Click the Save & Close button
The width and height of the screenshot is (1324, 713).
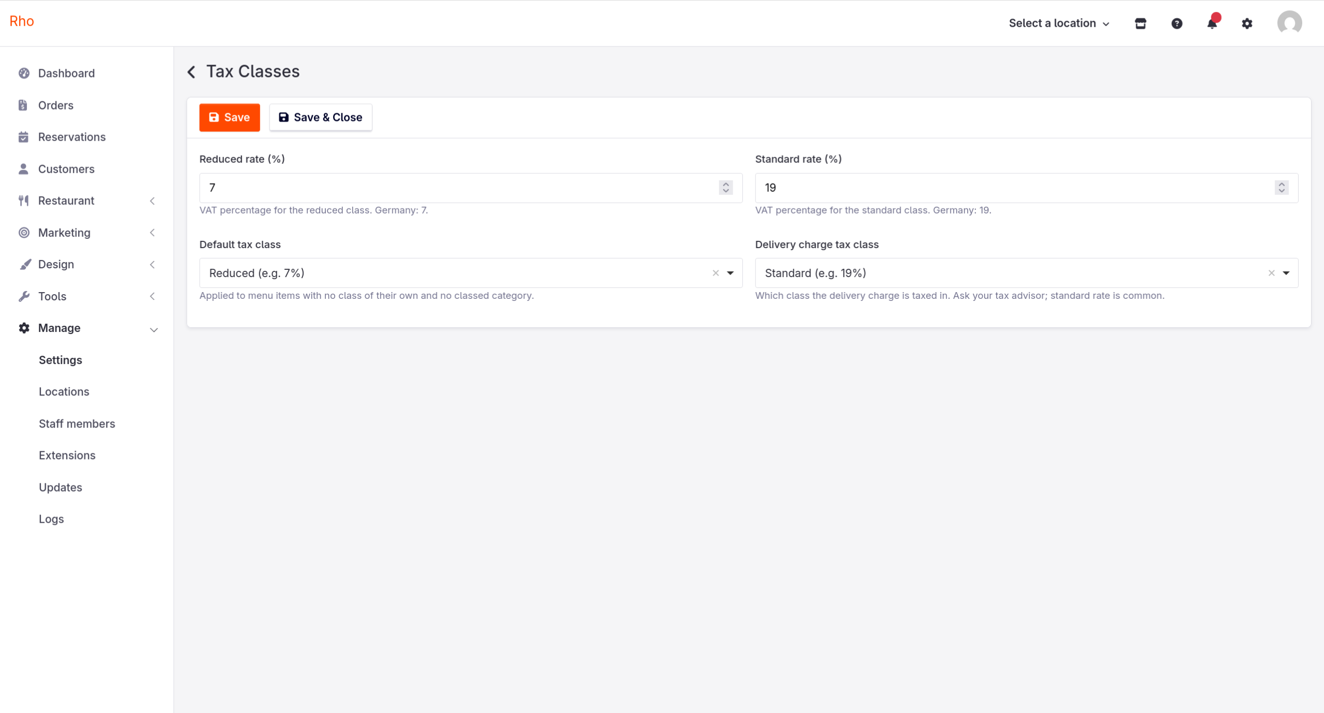point(321,117)
